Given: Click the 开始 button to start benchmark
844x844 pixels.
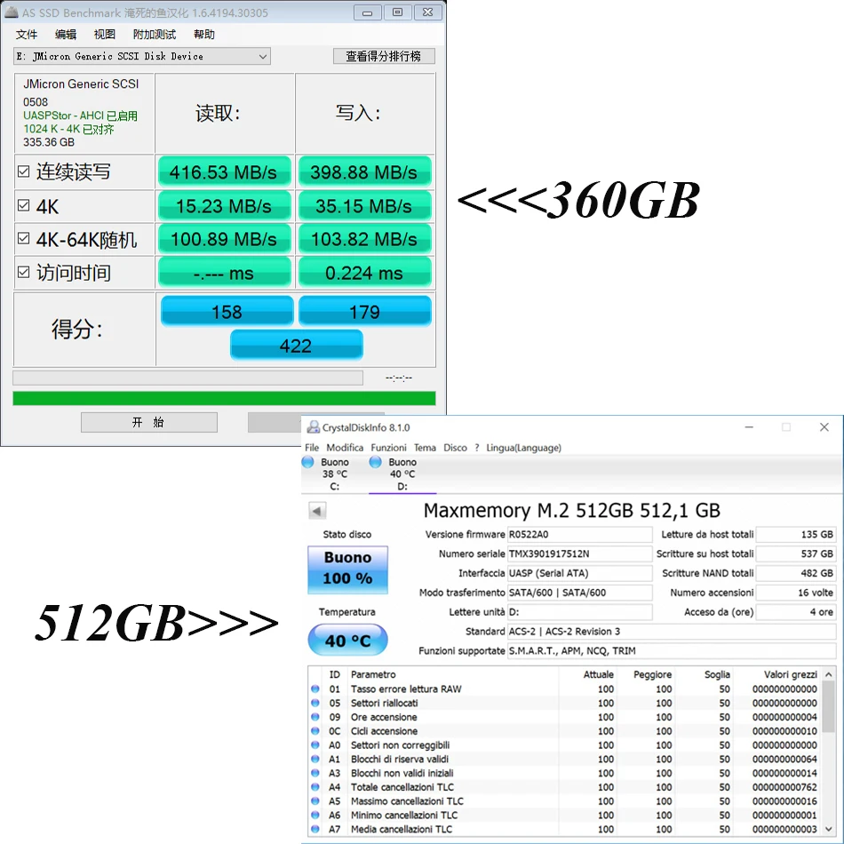Looking at the screenshot, I should coord(148,421).
